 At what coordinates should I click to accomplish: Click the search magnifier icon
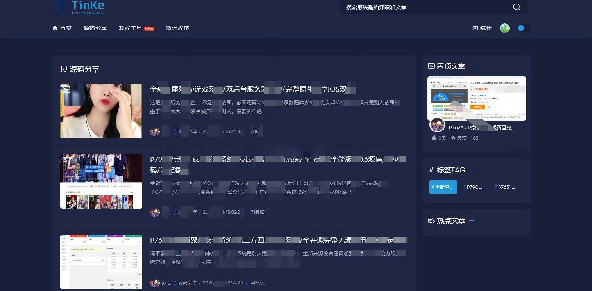517,7
